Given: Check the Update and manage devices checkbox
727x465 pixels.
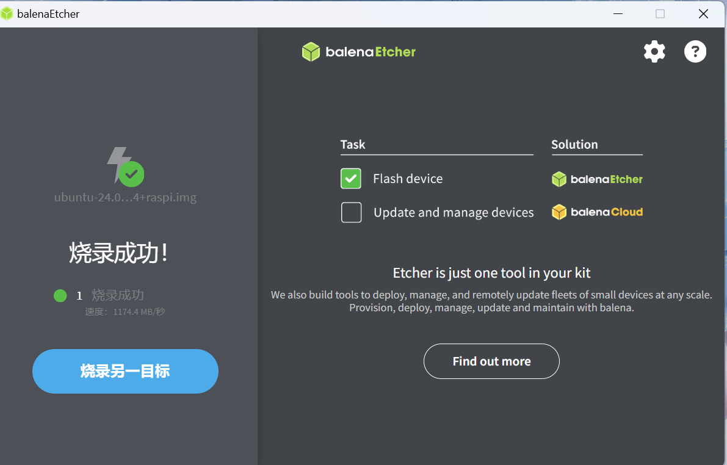Looking at the screenshot, I should pos(351,212).
